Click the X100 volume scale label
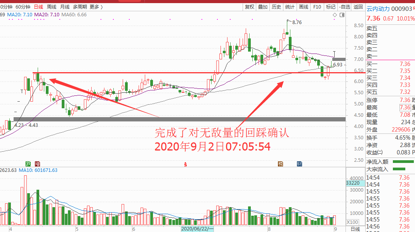This screenshot has width=415, height=232. [352, 222]
